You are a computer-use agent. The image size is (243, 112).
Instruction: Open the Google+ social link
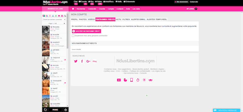click(88, 61)
